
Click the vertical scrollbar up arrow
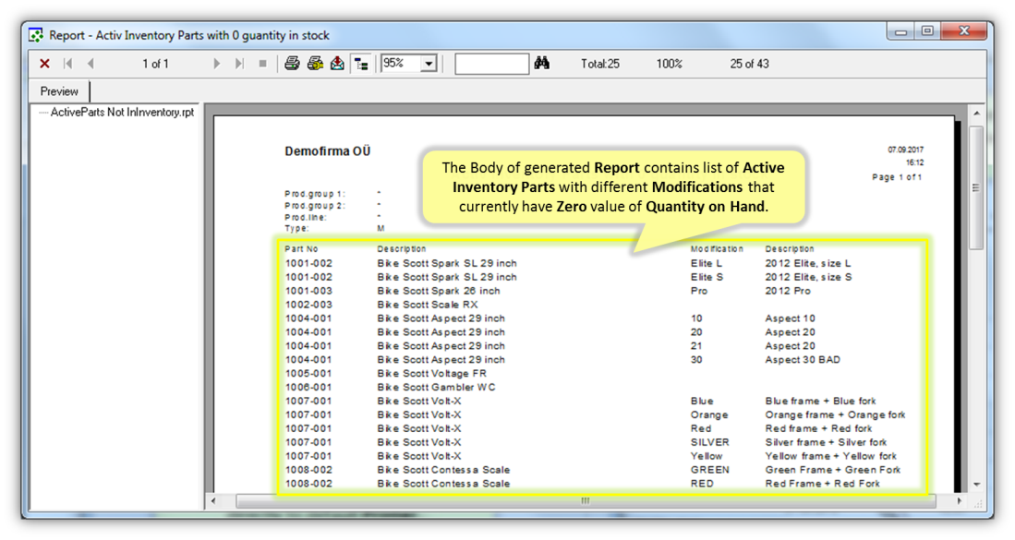[976, 114]
